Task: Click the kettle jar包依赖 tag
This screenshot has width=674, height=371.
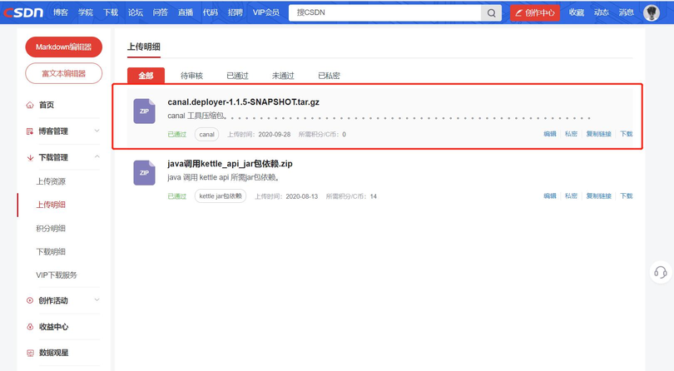Action: [221, 196]
